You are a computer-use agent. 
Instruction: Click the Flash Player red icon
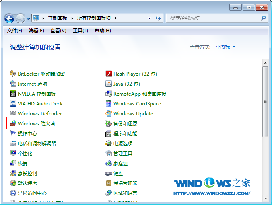click(109, 74)
